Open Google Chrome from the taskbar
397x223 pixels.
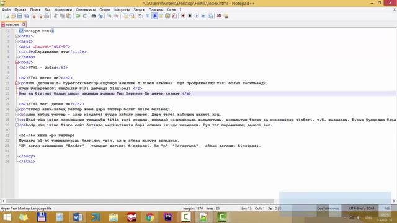(149, 217)
